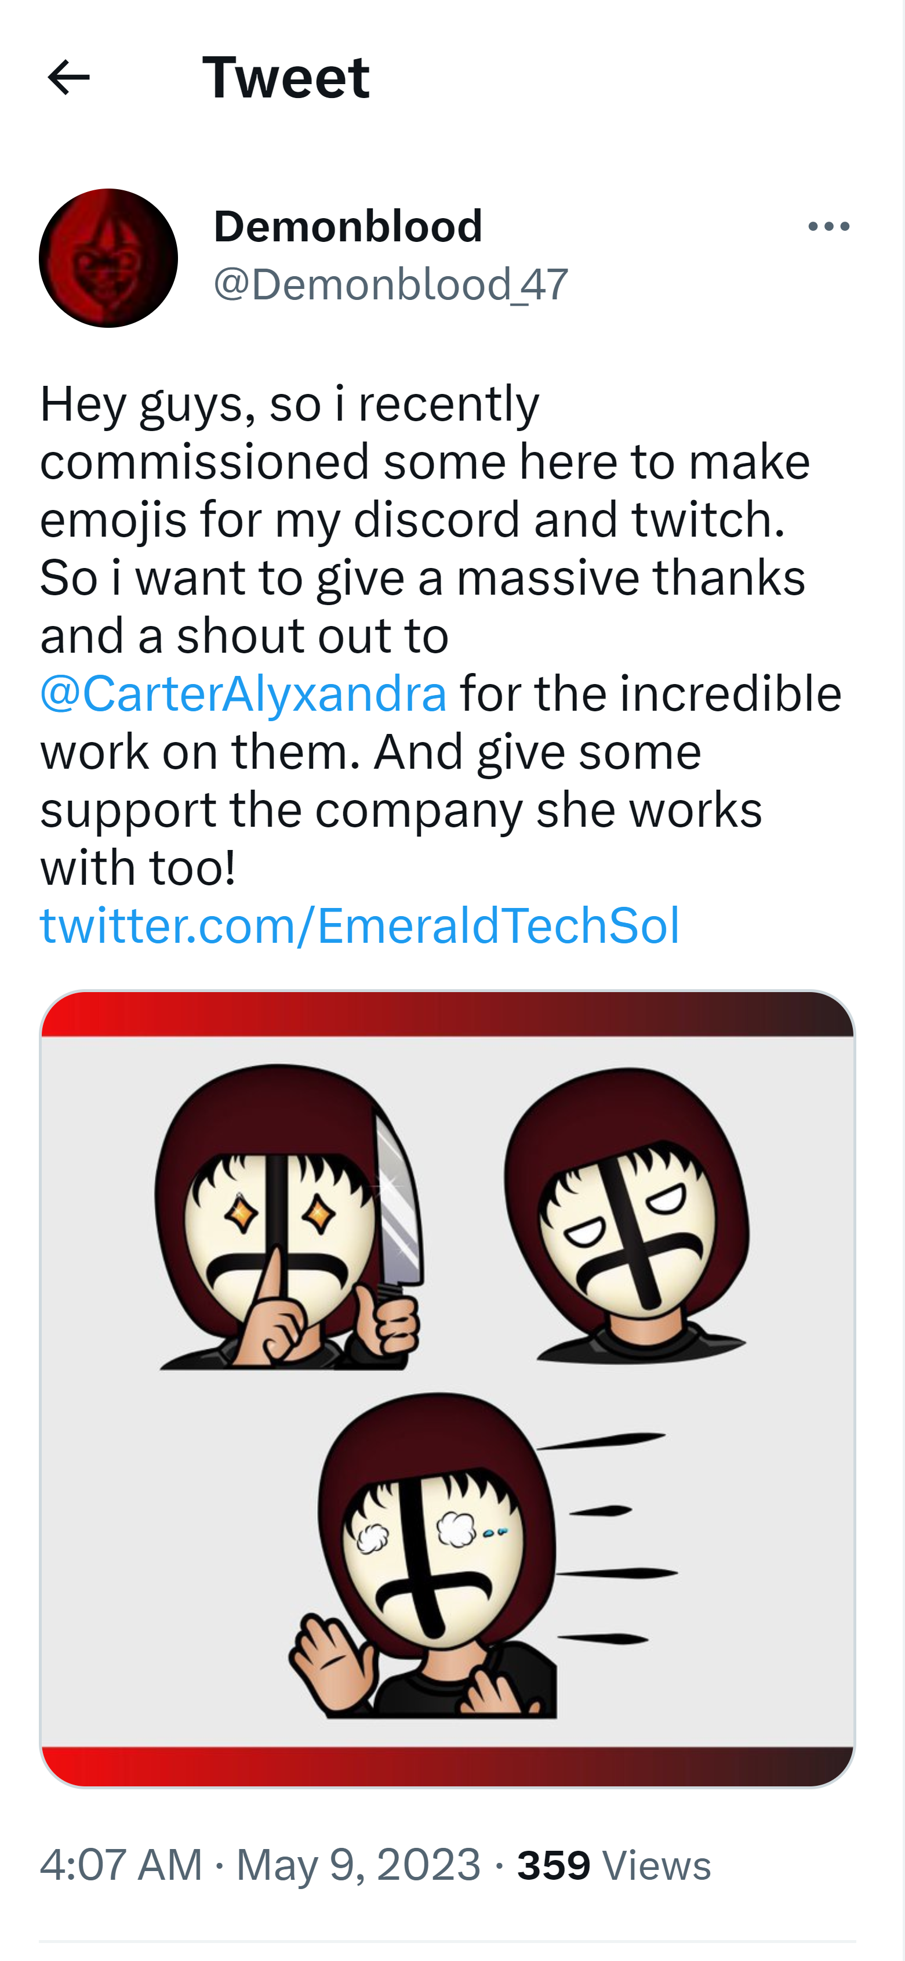Follow the twitter.com/EmeraldTechSol link

pos(361,926)
